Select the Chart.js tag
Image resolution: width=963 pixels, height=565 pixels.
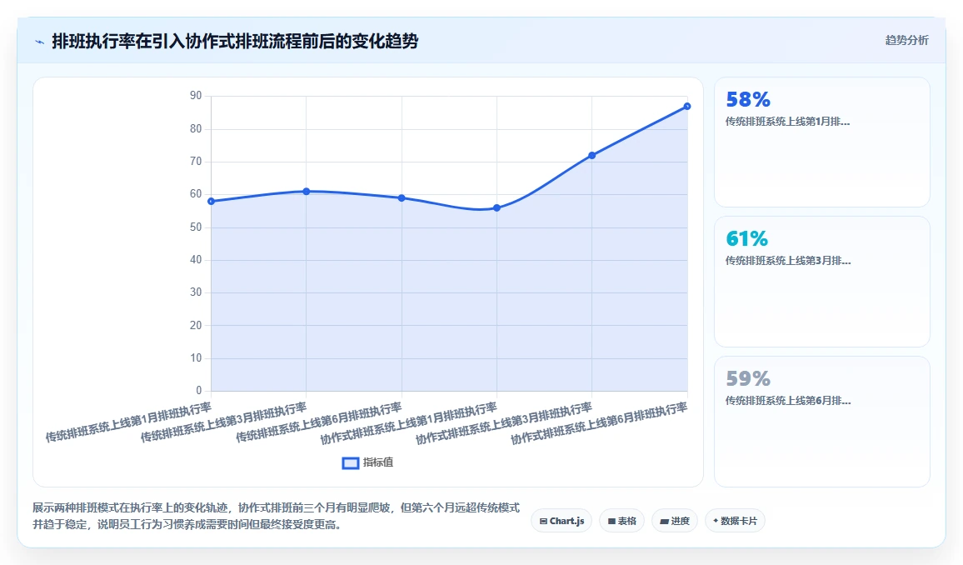(561, 521)
